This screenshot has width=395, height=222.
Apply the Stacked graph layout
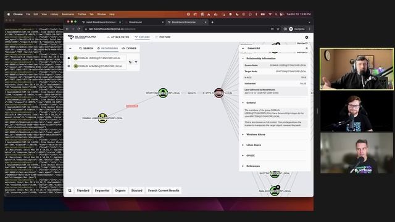point(137,191)
